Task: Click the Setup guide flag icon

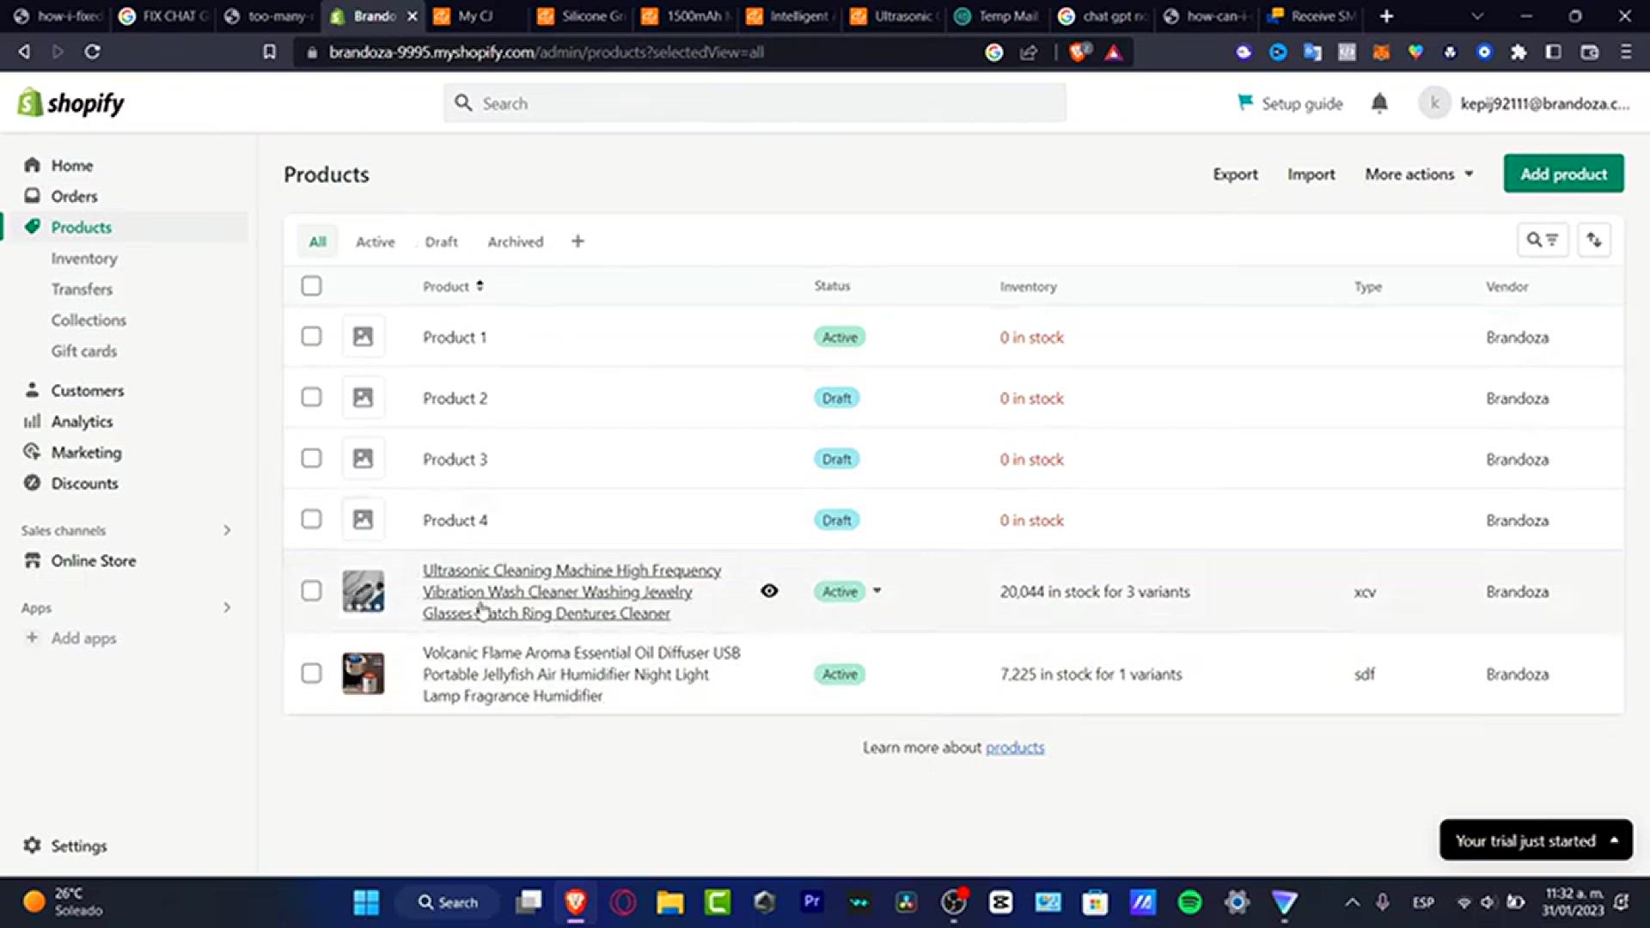Action: [1245, 102]
